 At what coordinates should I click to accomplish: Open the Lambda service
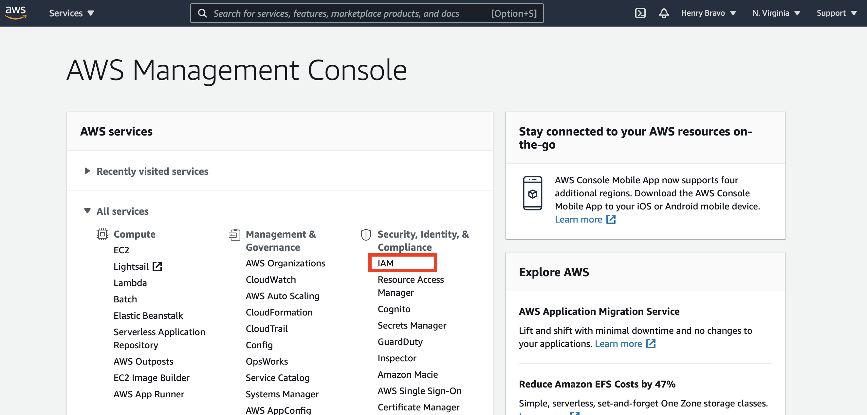(130, 283)
